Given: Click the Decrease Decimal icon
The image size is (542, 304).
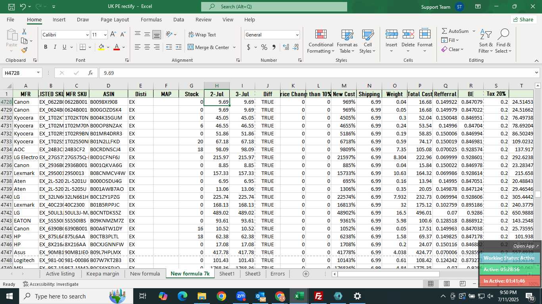Looking at the screenshot, I should click(x=296, y=47).
